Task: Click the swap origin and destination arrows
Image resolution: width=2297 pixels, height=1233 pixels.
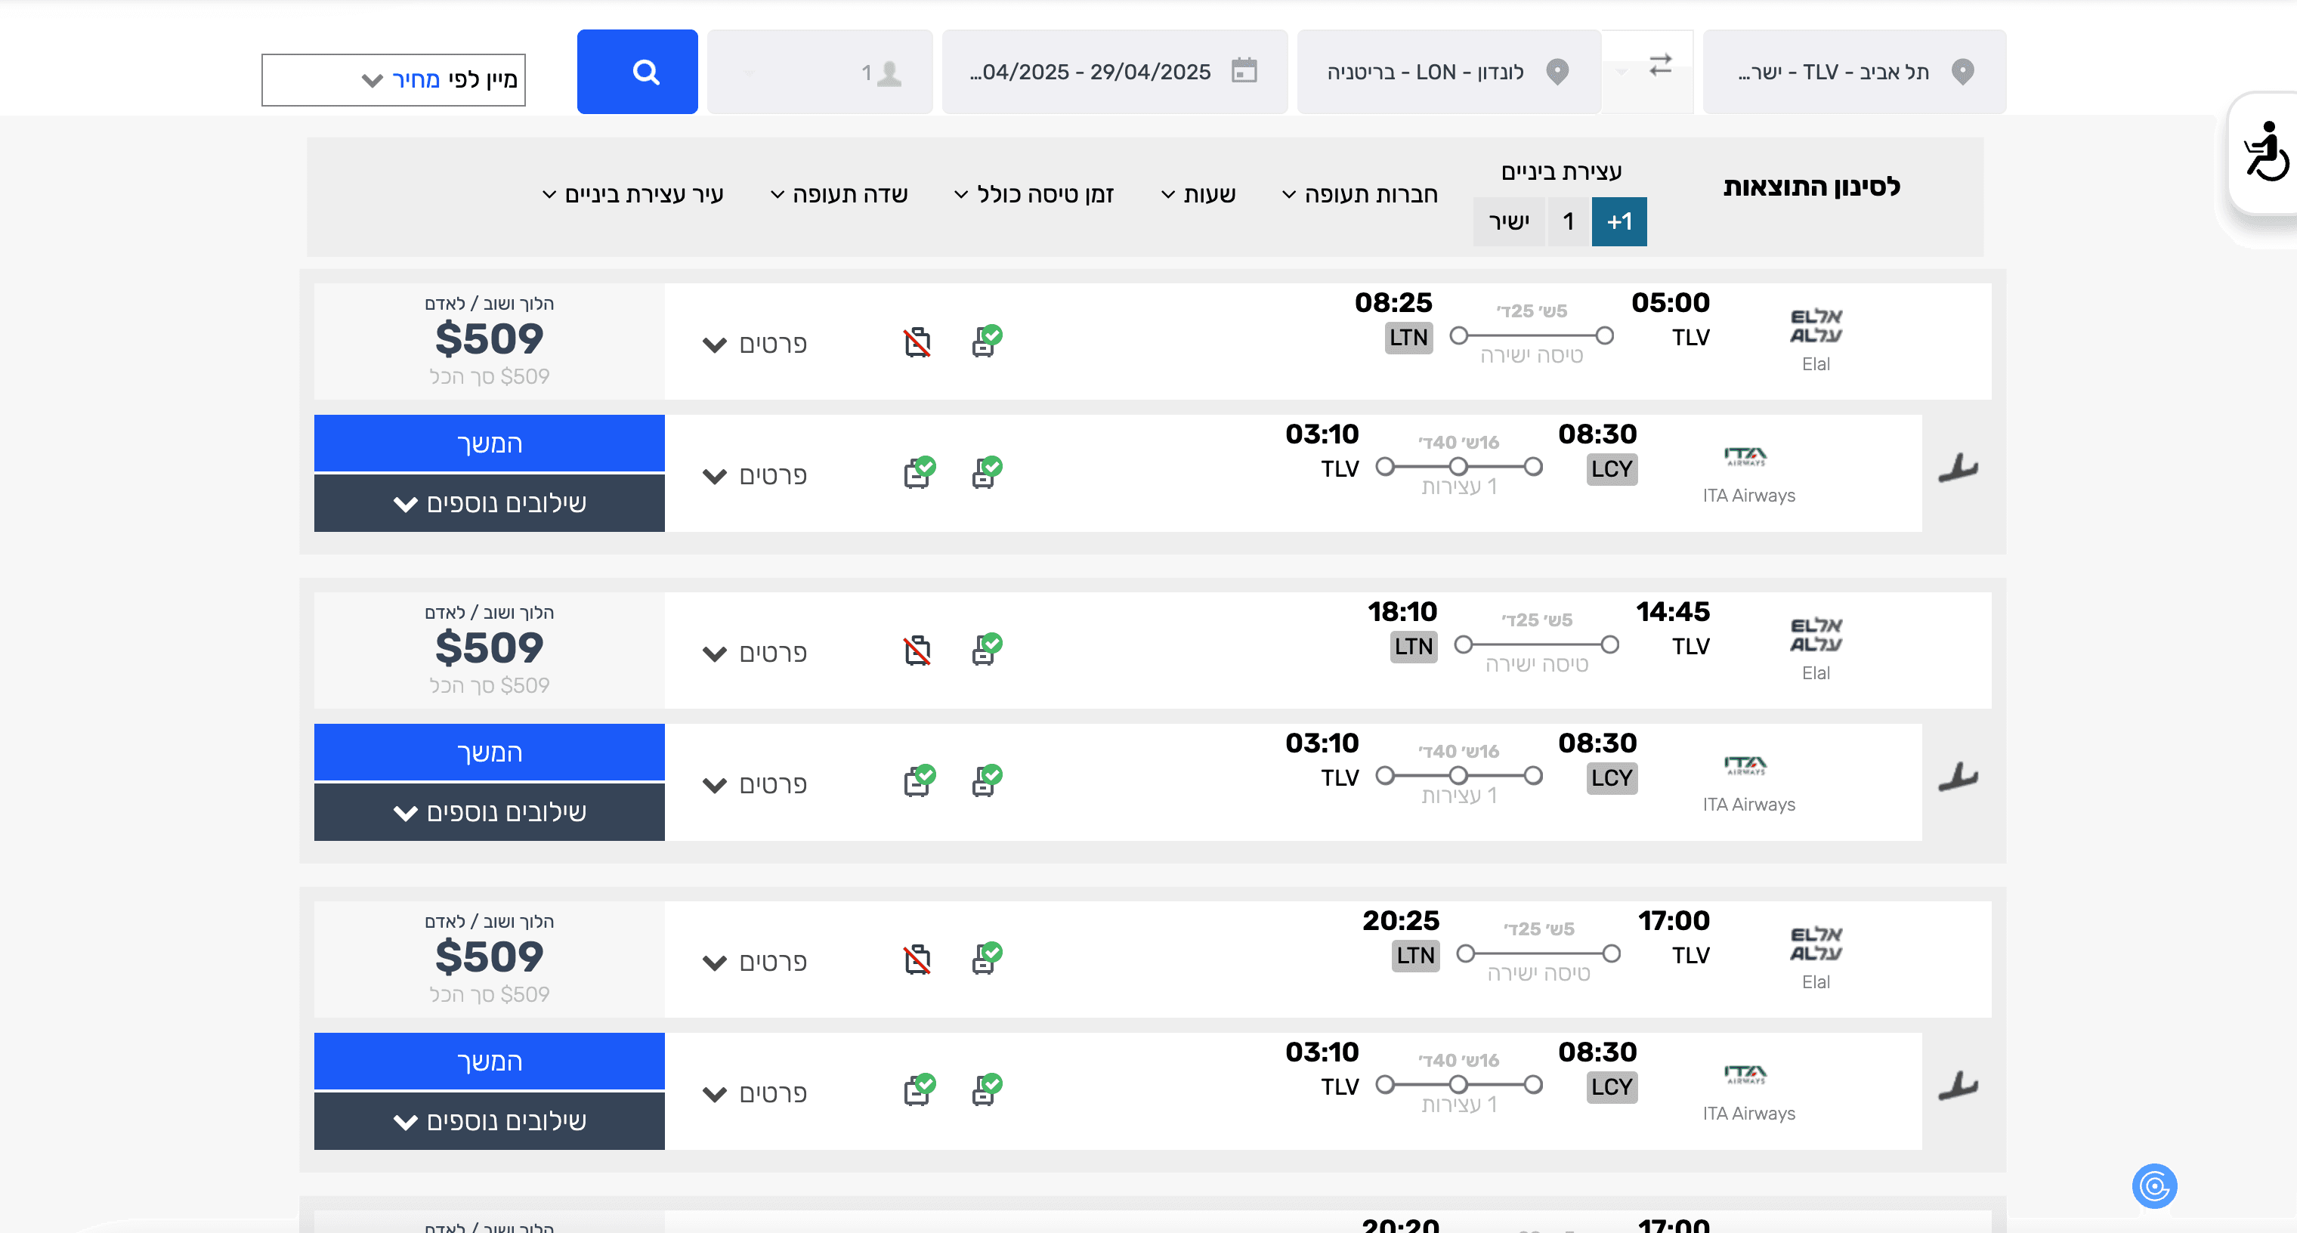Action: 1659,65
